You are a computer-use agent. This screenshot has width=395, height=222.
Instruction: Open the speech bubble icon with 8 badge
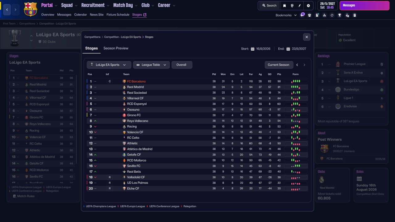pos(302,15)
